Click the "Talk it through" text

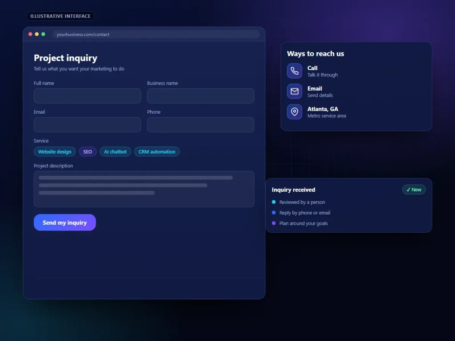point(323,75)
